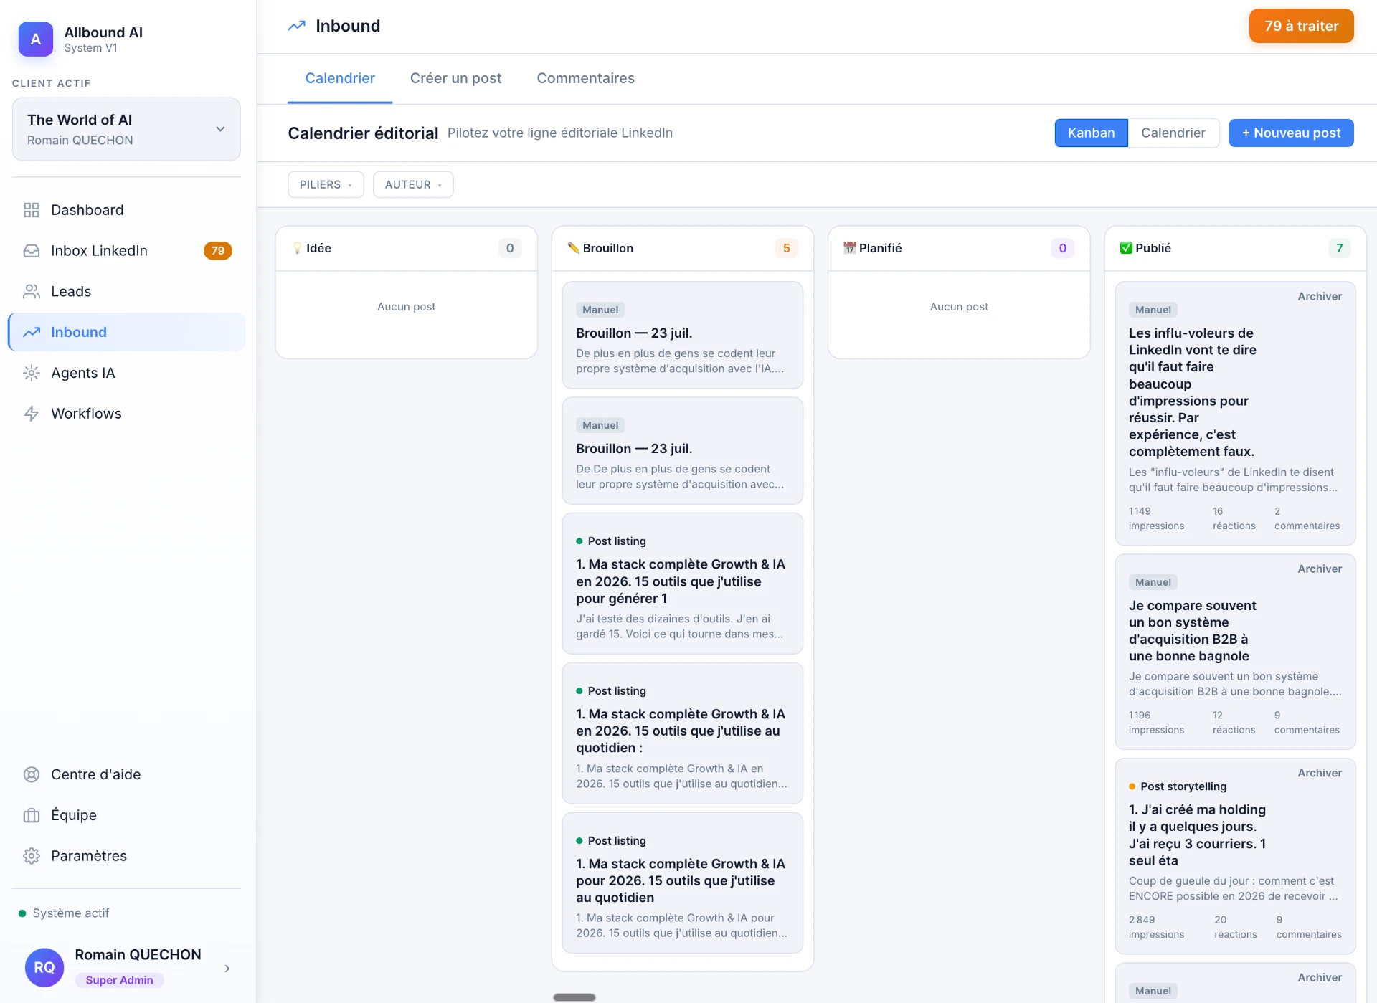Click the RQ user avatar

[44, 967]
